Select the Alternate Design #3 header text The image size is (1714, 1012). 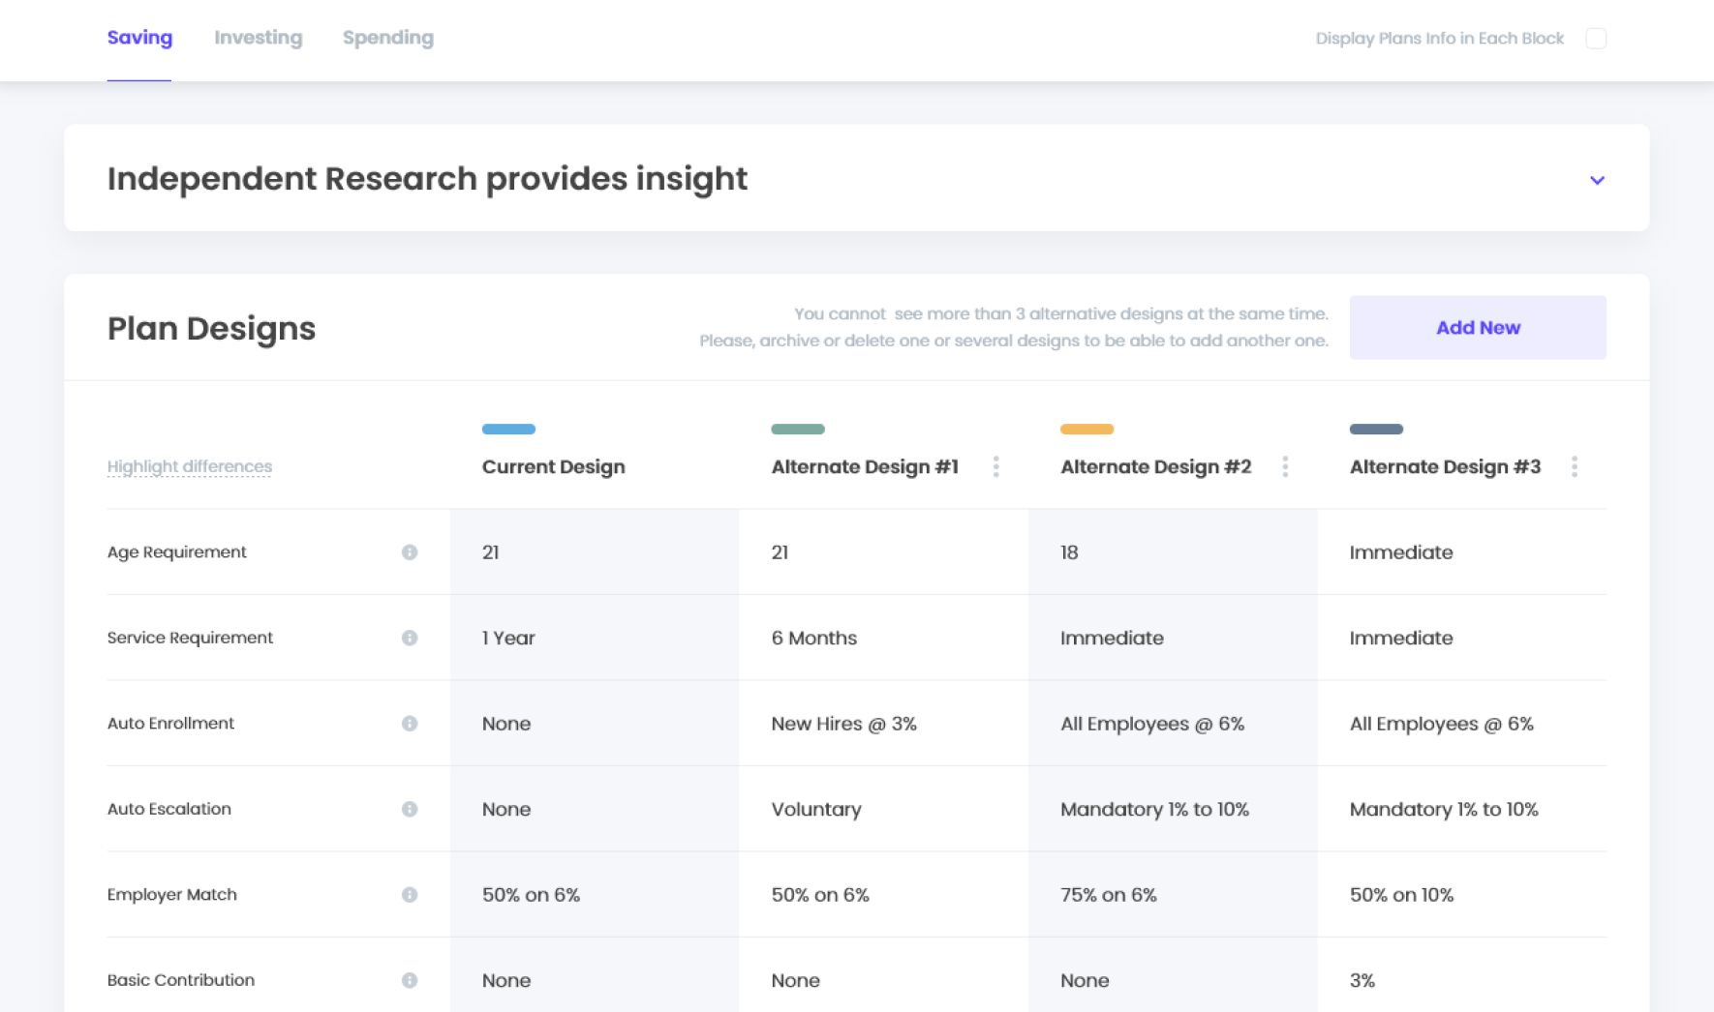1445,467
